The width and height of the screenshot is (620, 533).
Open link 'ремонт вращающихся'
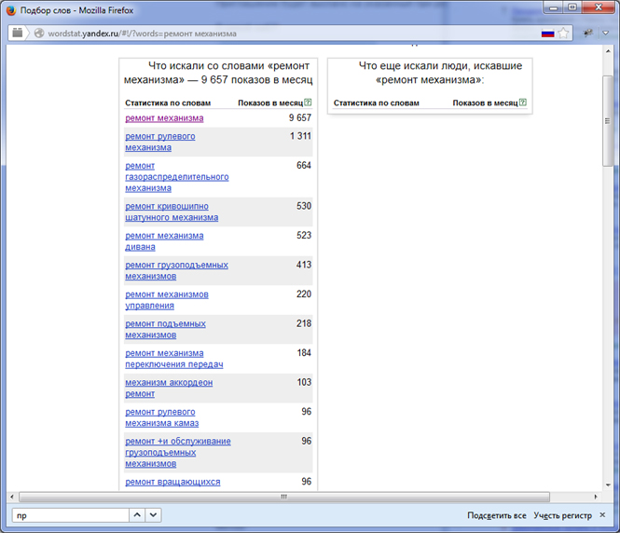(172, 482)
